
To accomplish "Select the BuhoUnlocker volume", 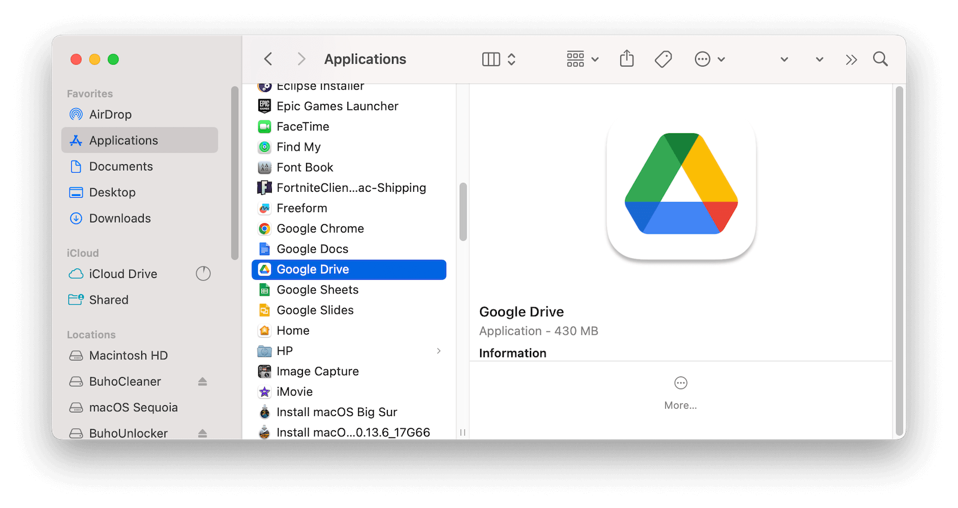I will click(x=140, y=433).
